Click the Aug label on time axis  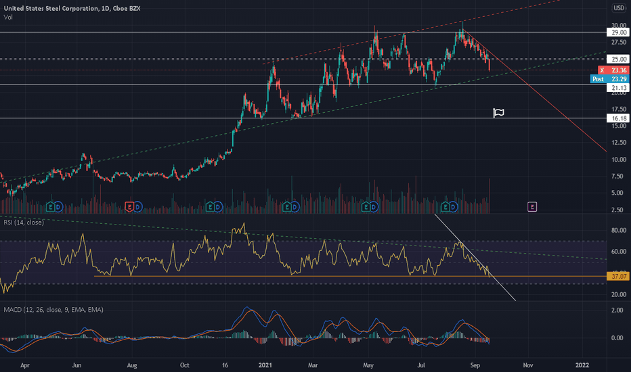coord(131,365)
